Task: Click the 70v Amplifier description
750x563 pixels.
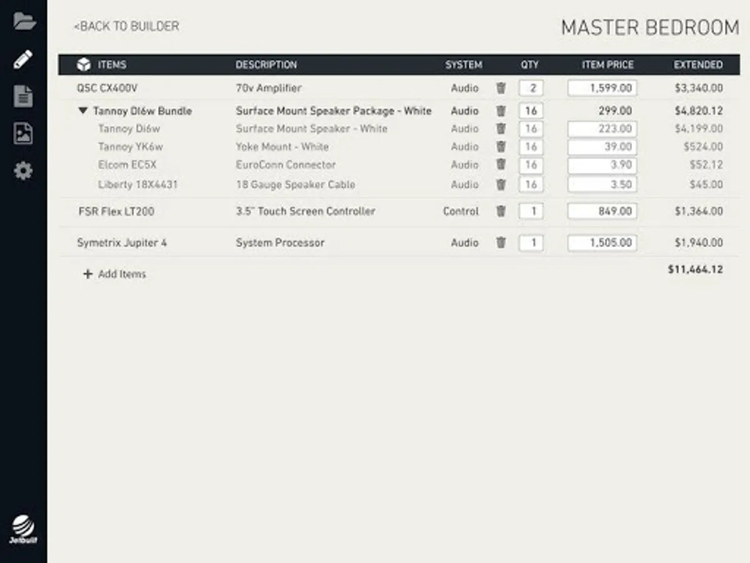Action: click(269, 88)
